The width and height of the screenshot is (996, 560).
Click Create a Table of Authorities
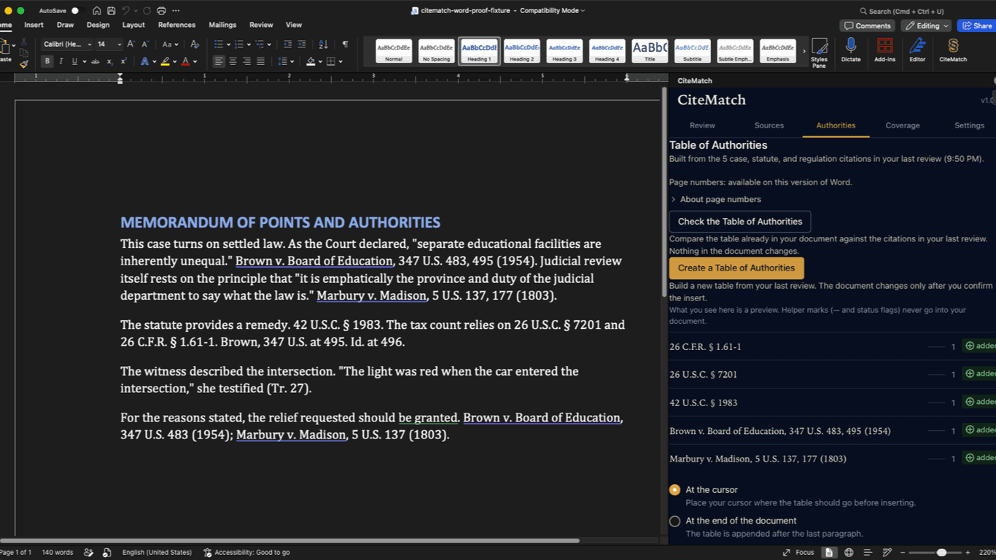736,268
